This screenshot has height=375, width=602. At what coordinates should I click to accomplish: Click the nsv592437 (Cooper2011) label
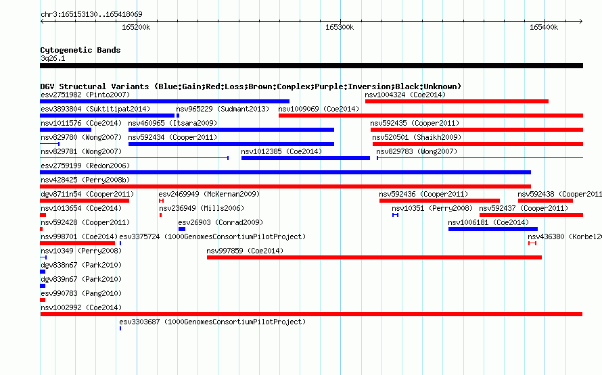(x=524, y=208)
